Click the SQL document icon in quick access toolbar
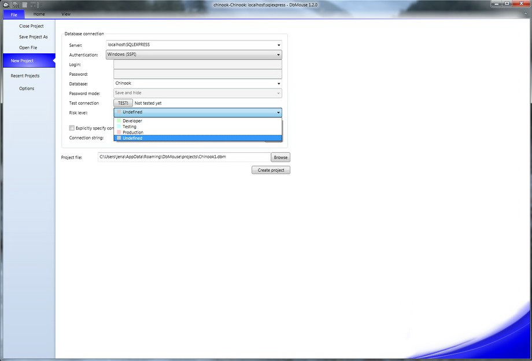532x361 pixels. (x=16, y=5)
